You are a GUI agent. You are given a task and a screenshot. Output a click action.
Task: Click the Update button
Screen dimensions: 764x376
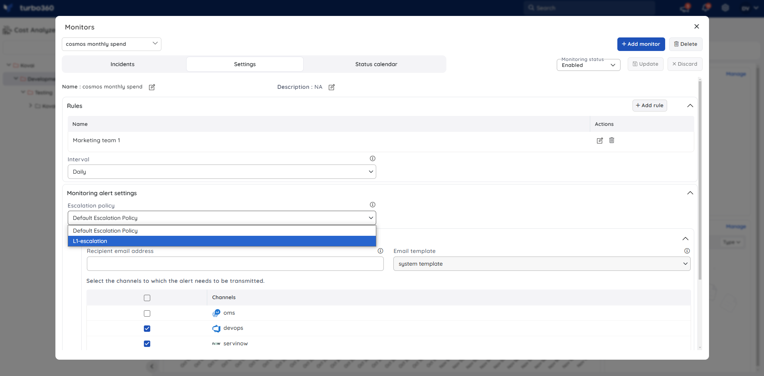[x=646, y=64]
